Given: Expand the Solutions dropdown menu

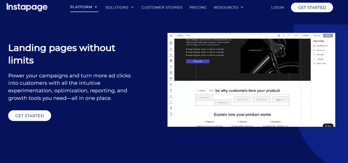Looking at the screenshot, I should pyautogui.click(x=119, y=7).
